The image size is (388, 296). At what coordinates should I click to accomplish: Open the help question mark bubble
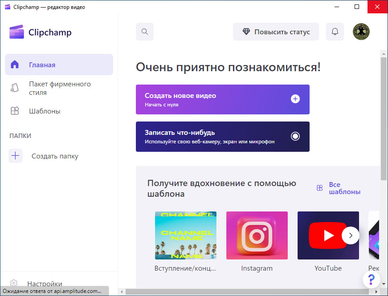[371, 280]
